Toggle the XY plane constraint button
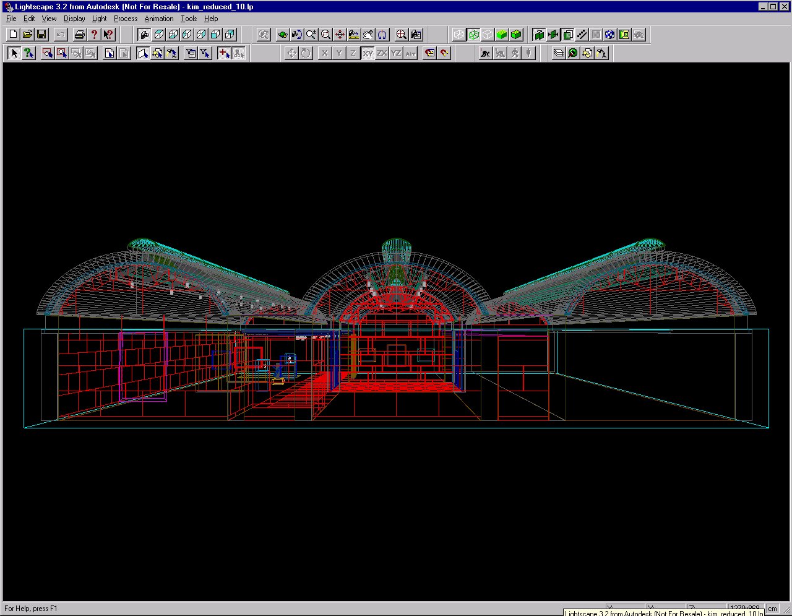This screenshot has height=616, width=792. pos(368,53)
